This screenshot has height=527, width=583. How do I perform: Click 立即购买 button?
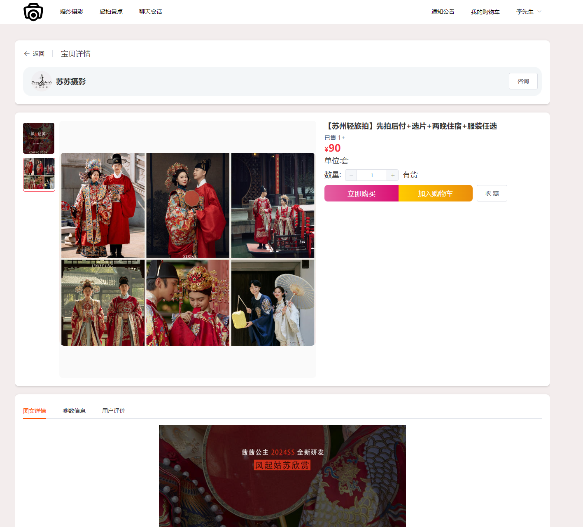coord(361,193)
